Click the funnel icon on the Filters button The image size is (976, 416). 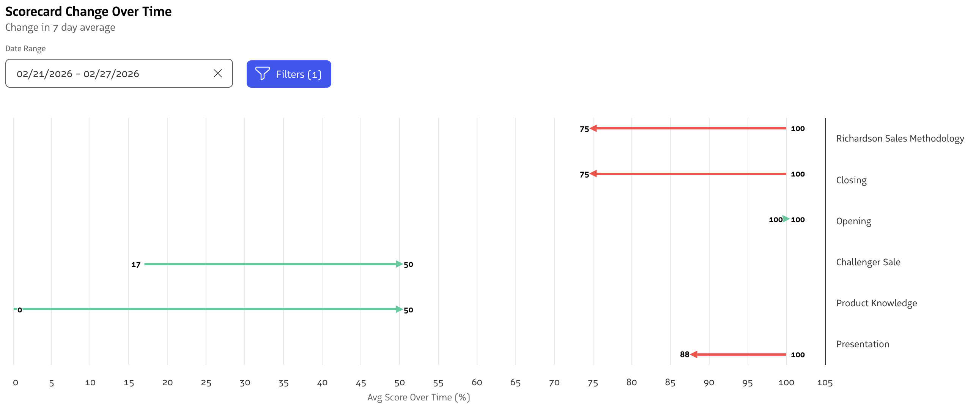(x=263, y=74)
